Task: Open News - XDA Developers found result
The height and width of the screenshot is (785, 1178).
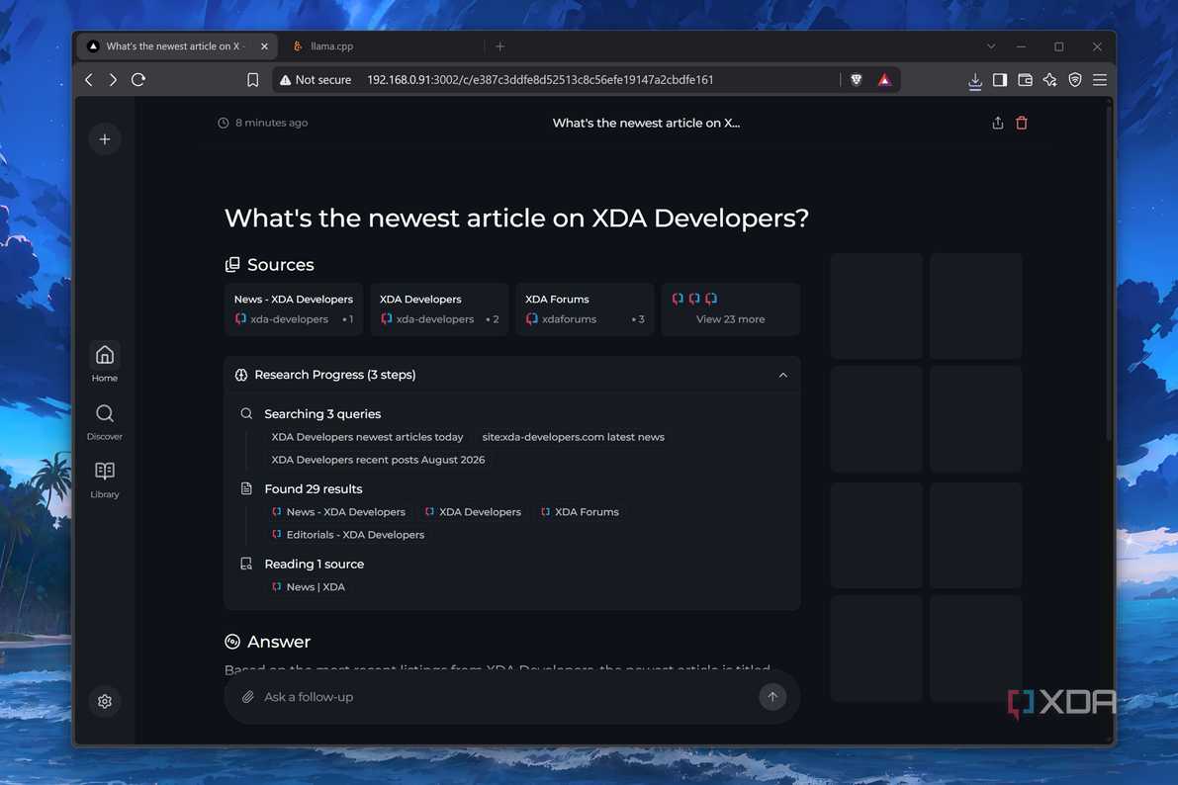Action: tap(339, 512)
